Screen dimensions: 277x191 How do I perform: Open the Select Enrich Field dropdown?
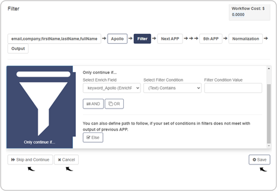click(112, 88)
